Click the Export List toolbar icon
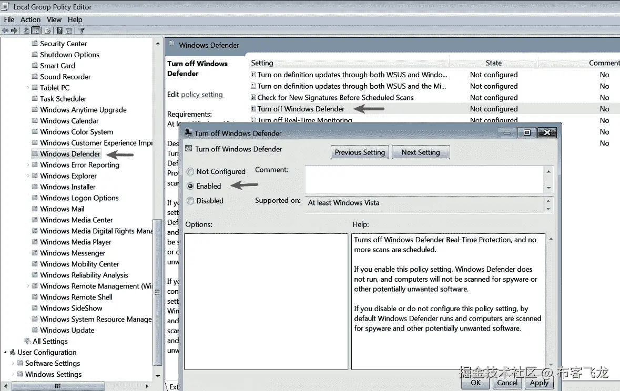The image size is (620, 391). coord(47,30)
